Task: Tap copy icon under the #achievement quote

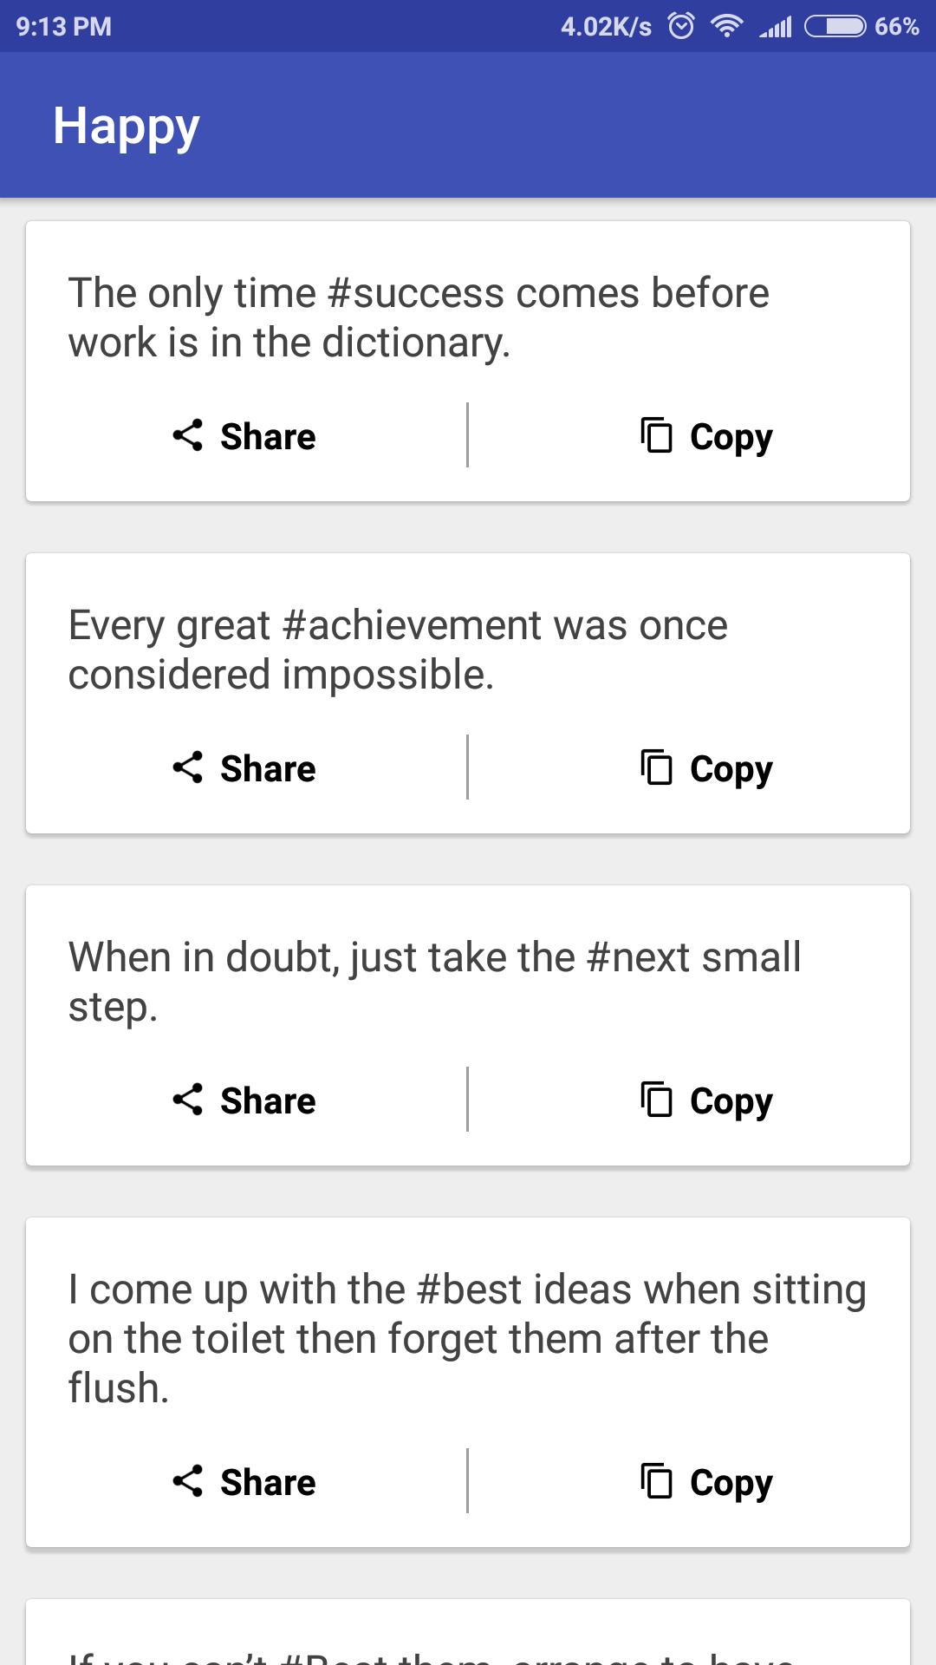Action: (x=656, y=767)
